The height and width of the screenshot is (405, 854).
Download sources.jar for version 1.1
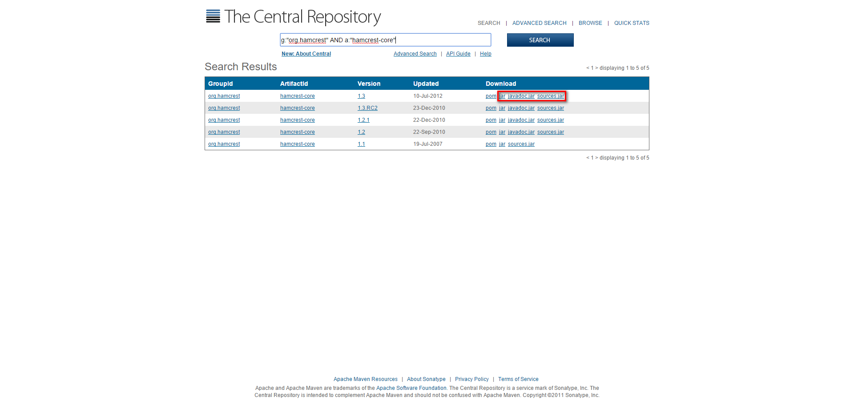coord(521,144)
